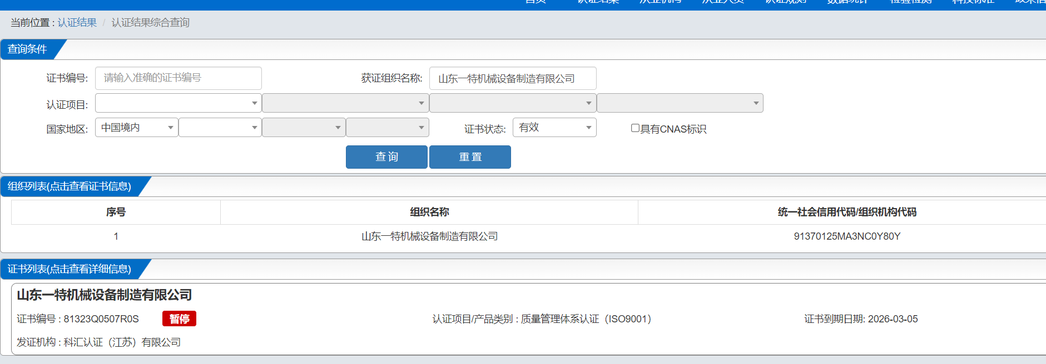Image resolution: width=1046 pixels, height=364 pixels.
Task: Click the 认证结果综合查询 breadcrumb text
Action: point(151,23)
